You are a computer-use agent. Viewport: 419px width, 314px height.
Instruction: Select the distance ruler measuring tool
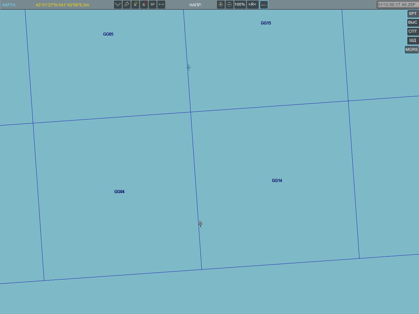click(161, 4)
